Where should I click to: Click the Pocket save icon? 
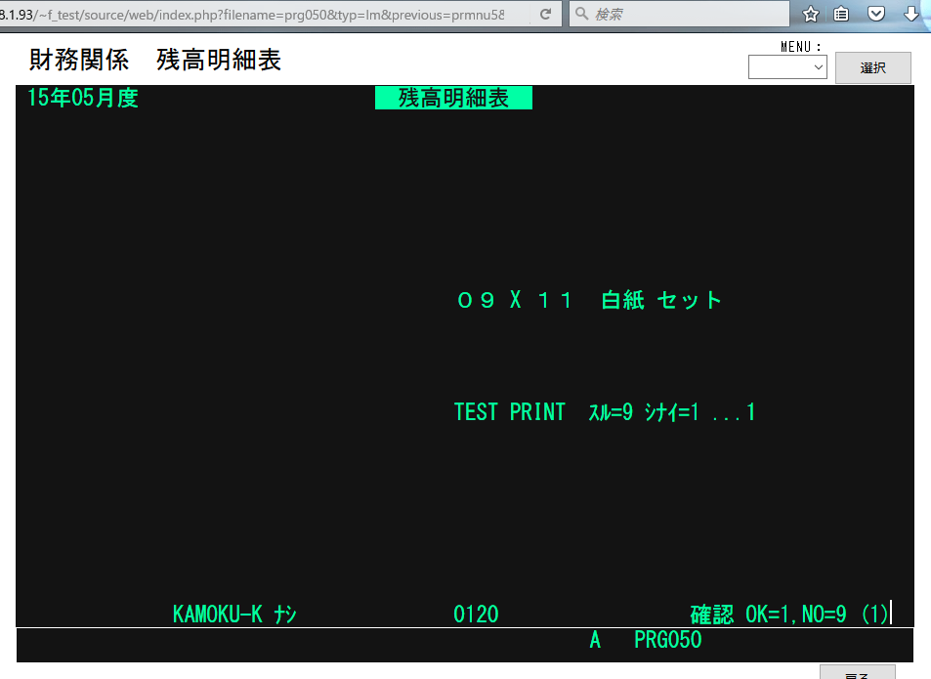pyautogui.click(x=876, y=15)
